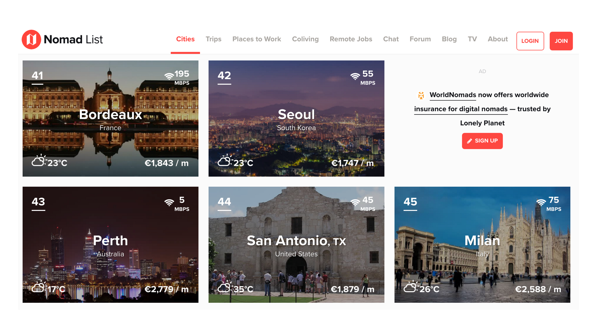Image resolution: width=597 pixels, height=336 pixels.
Task: Follow the insurance for digital nomads link
Action: (460, 109)
